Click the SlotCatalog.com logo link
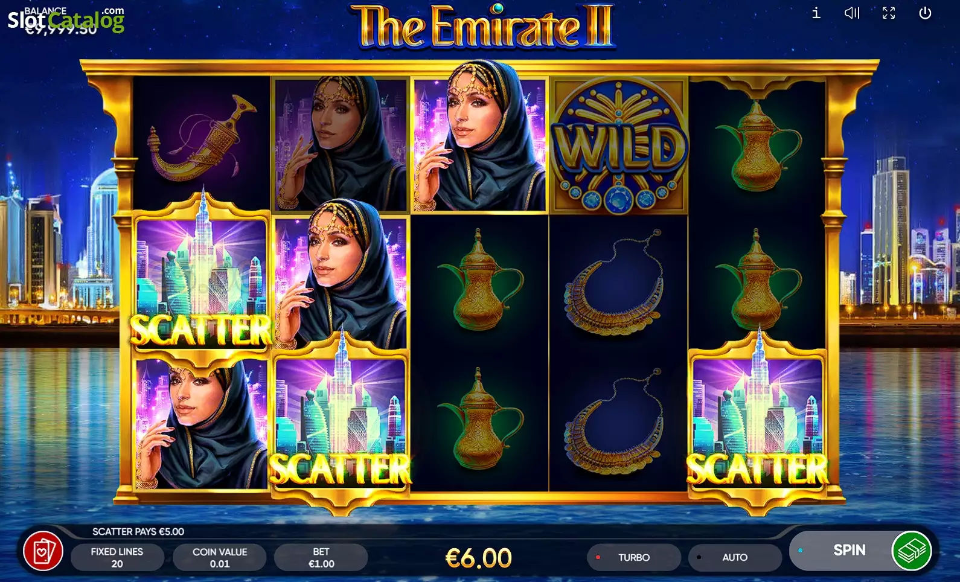The width and height of the screenshot is (960, 582). [x=65, y=19]
